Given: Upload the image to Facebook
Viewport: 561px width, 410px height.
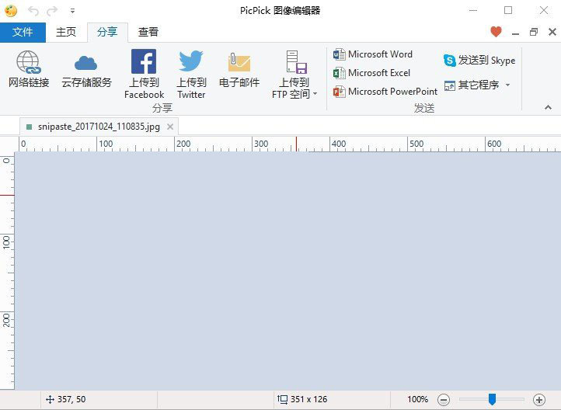Looking at the screenshot, I should (x=144, y=74).
